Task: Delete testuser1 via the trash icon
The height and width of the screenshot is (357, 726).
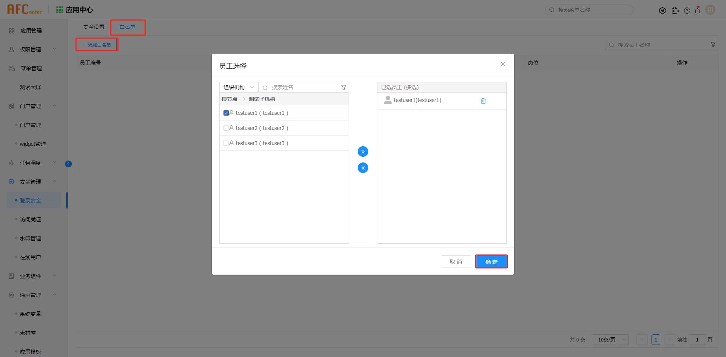Action: 483,100
